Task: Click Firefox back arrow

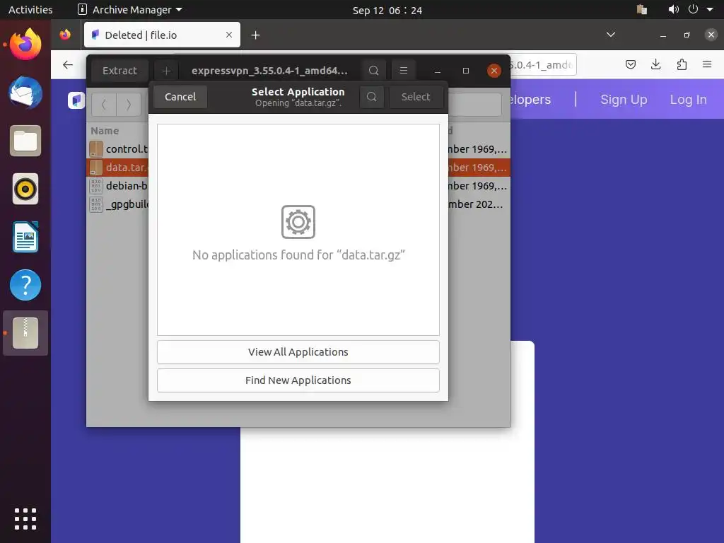Action: [68, 64]
